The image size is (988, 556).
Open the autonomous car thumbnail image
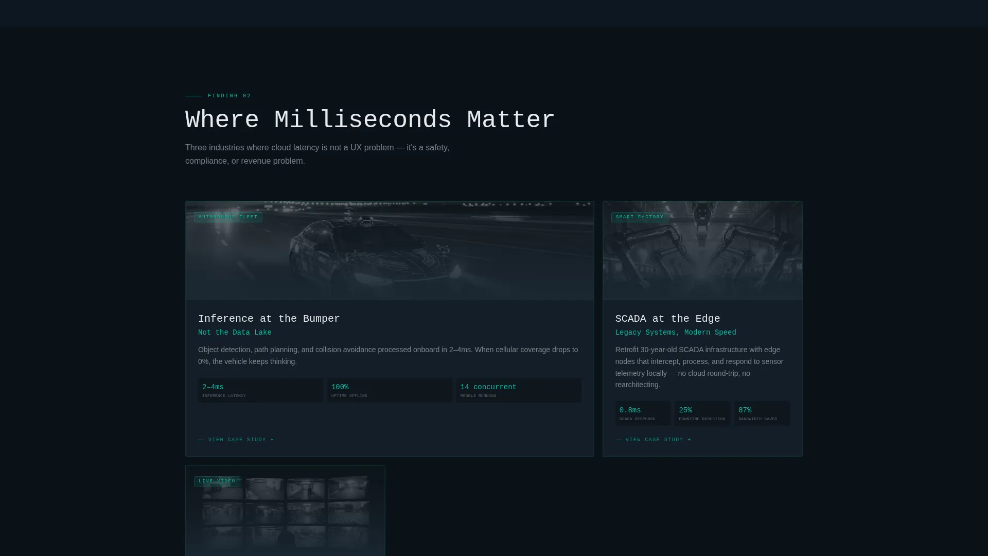click(390, 251)
